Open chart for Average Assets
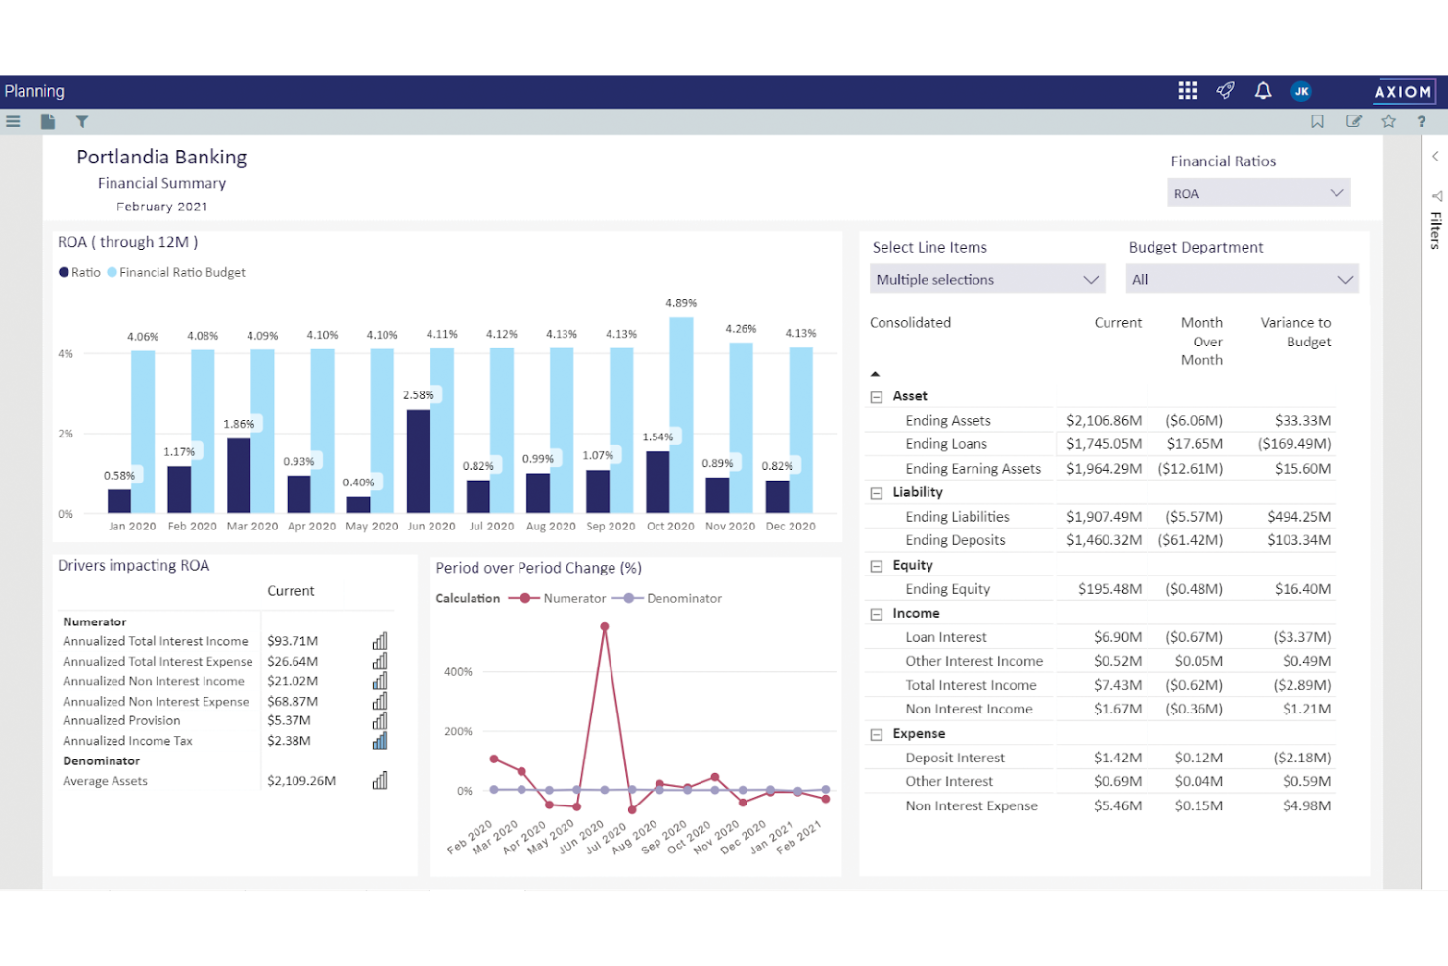 coord(380,781)
